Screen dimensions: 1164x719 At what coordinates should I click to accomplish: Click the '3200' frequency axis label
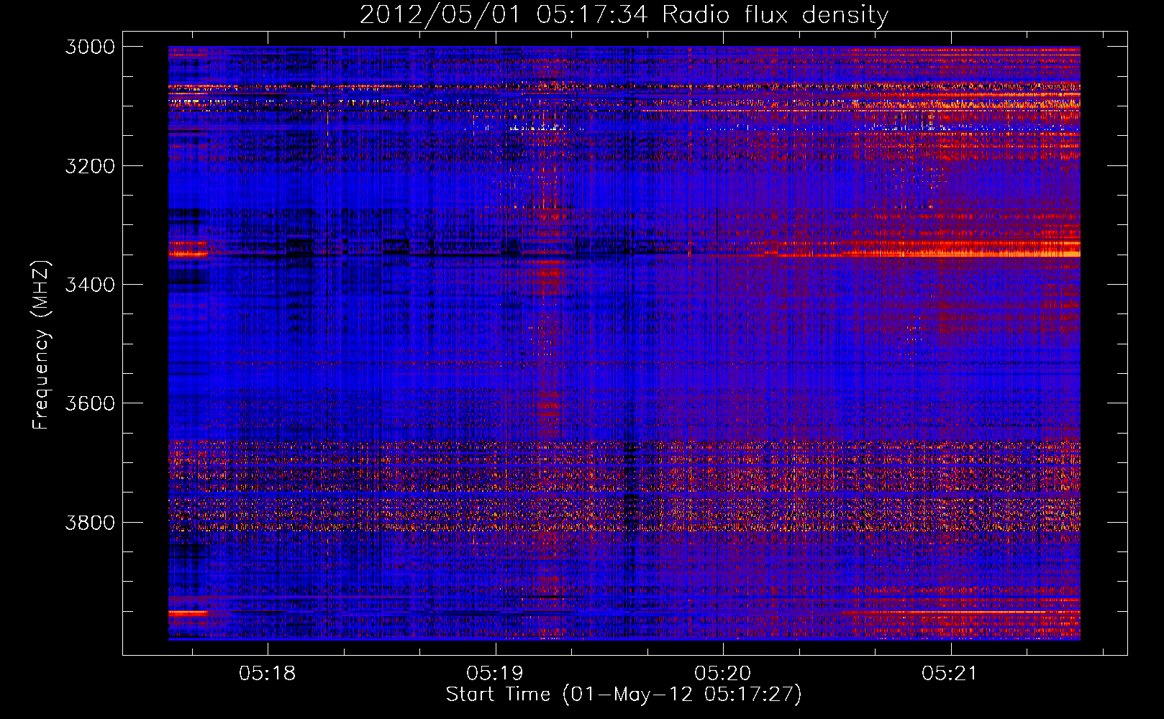point(90,166)
